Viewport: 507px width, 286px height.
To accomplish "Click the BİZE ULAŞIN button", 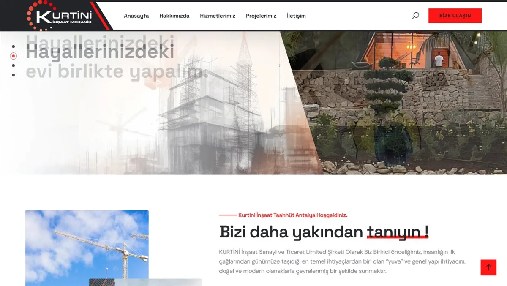I will [x=455, y=16].
